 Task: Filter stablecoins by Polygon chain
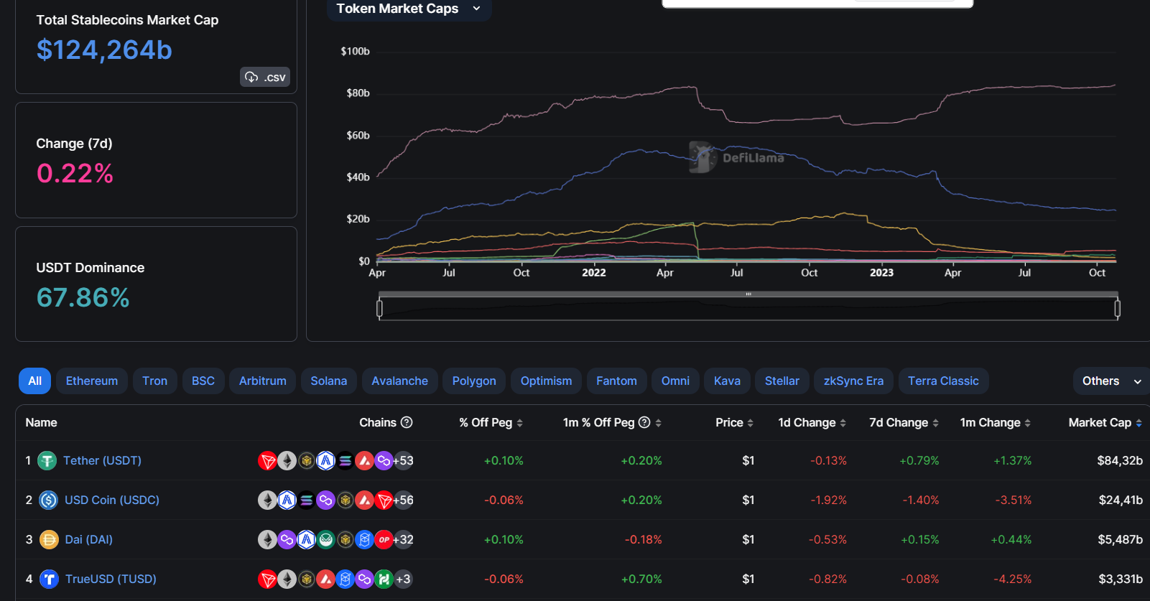point(474,381)
